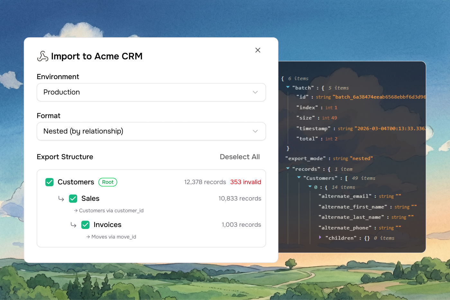
Task: Uncheck the Sales checkbox
Action: 73,199
